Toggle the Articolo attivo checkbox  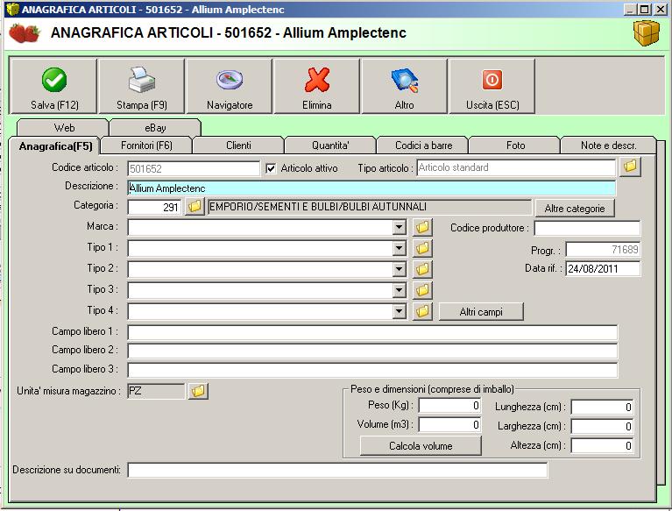click(x=271, y=168)
